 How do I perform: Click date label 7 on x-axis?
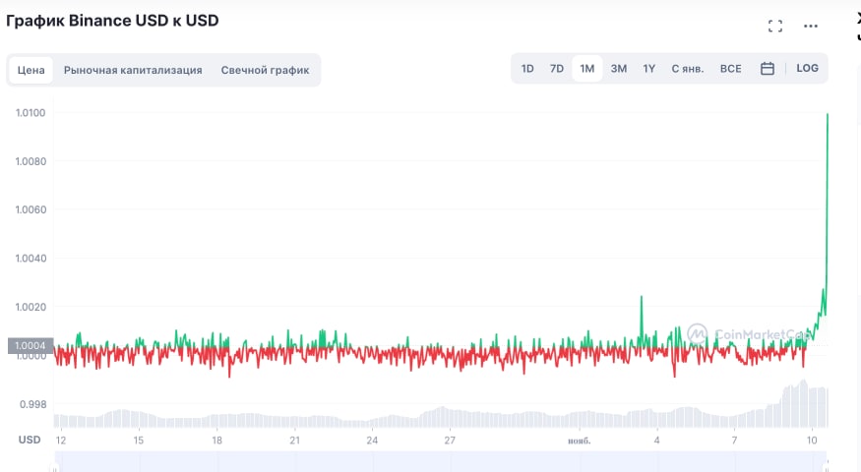pos(734,441)
